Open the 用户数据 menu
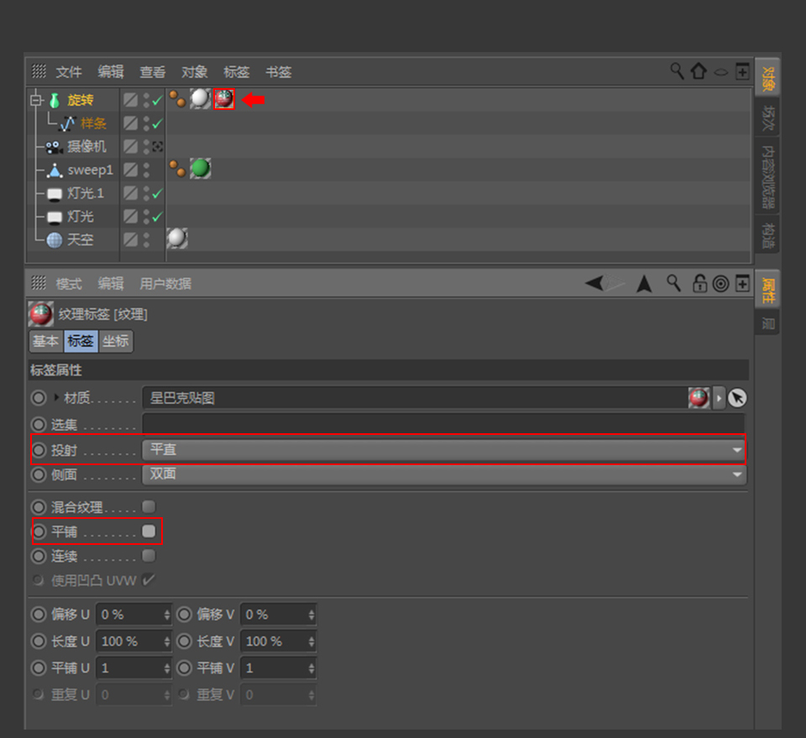 pyautogui.click(x=165, y=284)
